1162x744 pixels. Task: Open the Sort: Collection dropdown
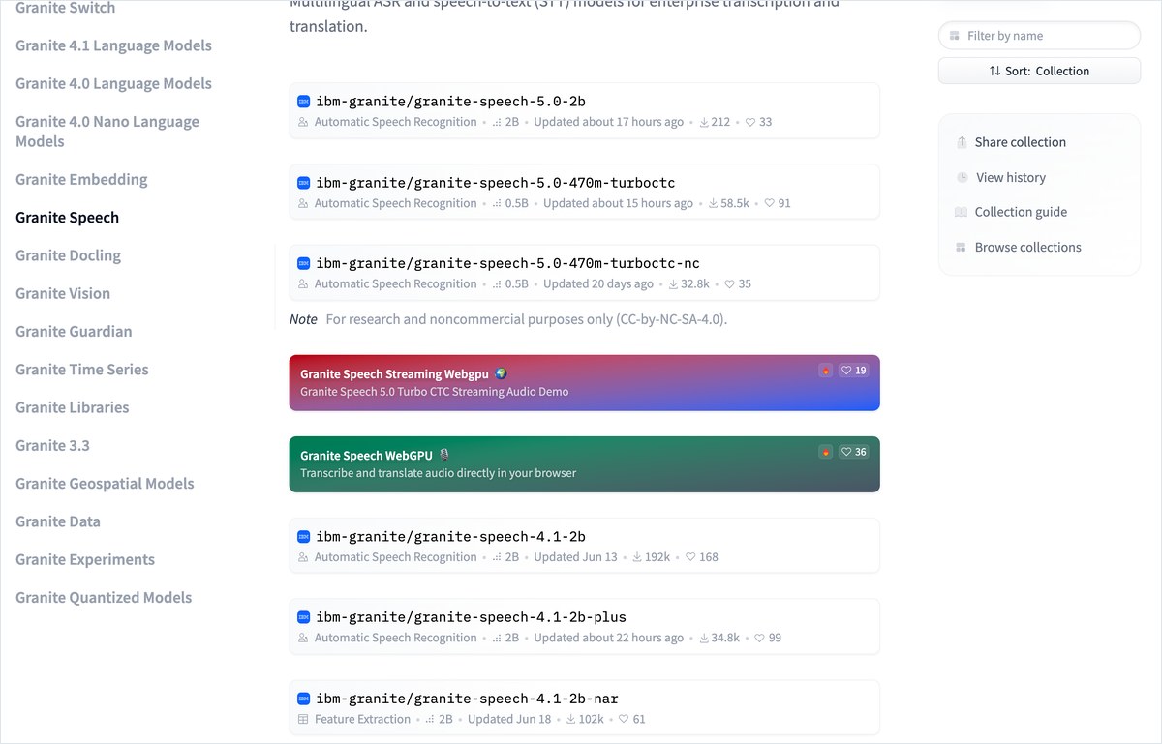point(1039,71)
